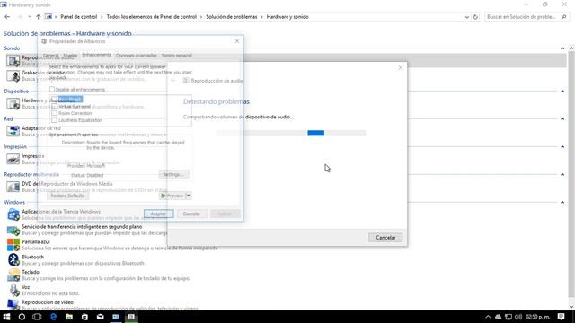Click Cancelar in Propiedades de Altavoces

click(x=191, y=214)
